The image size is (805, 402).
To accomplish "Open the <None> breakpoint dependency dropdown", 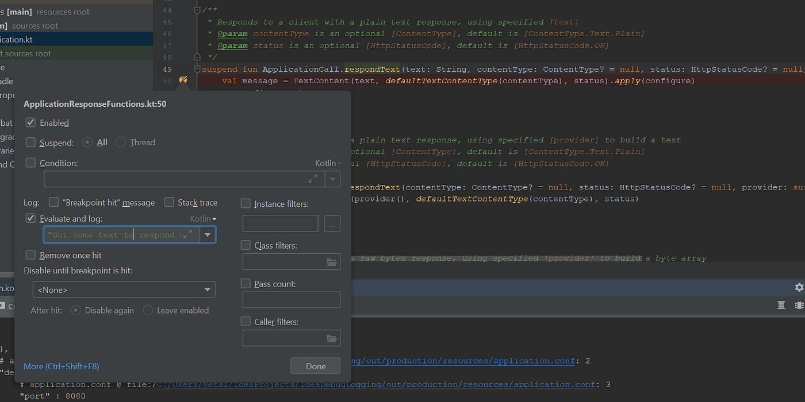I will coord(207,289).
